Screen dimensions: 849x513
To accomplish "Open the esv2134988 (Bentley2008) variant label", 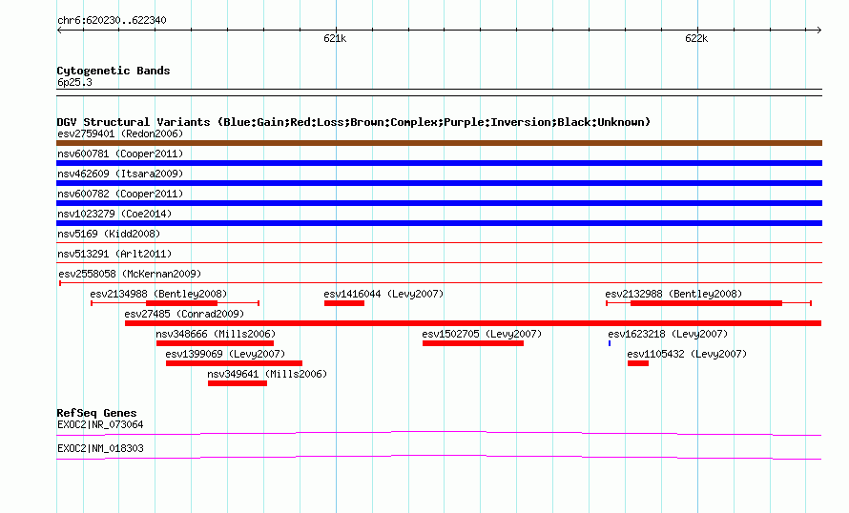I will pyautogui.click(x=158, y=294).
